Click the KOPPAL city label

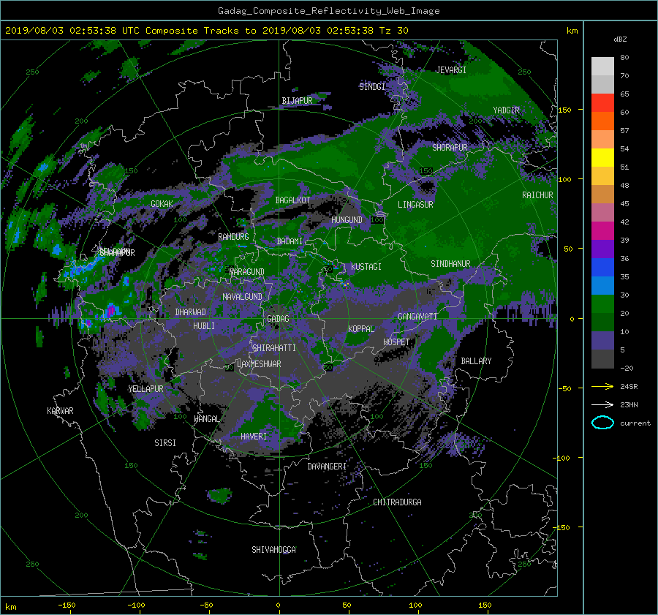pos(361,329)
